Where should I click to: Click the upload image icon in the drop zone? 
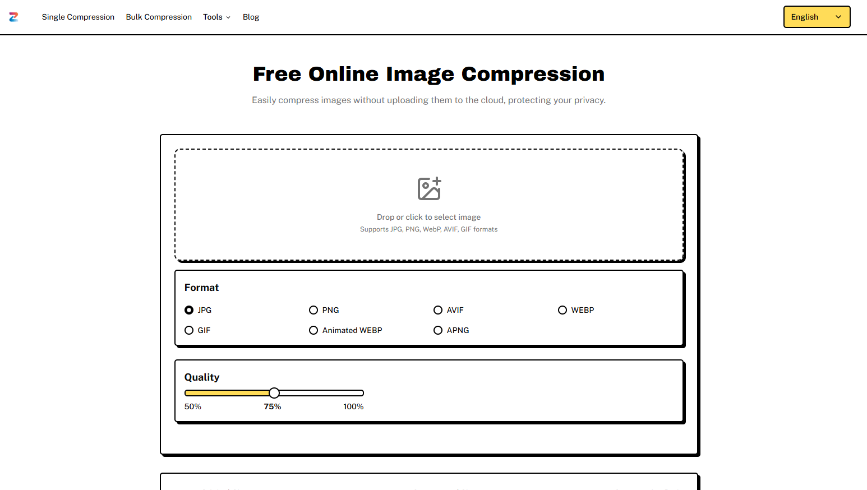pos(428,188)
